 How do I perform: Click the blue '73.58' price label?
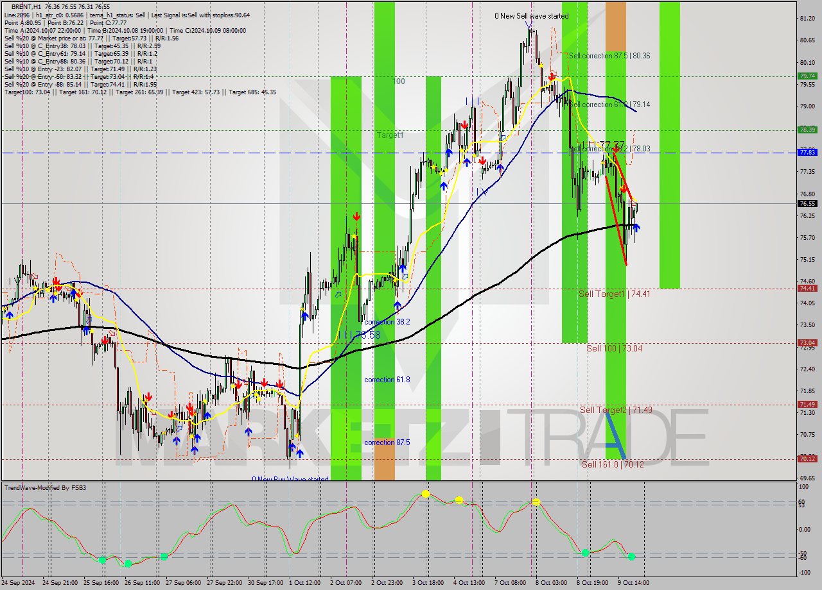tap(367, 335)
